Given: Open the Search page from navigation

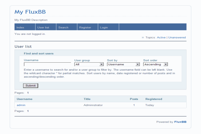Looking at the screenshot, I should tap(63, 27).
